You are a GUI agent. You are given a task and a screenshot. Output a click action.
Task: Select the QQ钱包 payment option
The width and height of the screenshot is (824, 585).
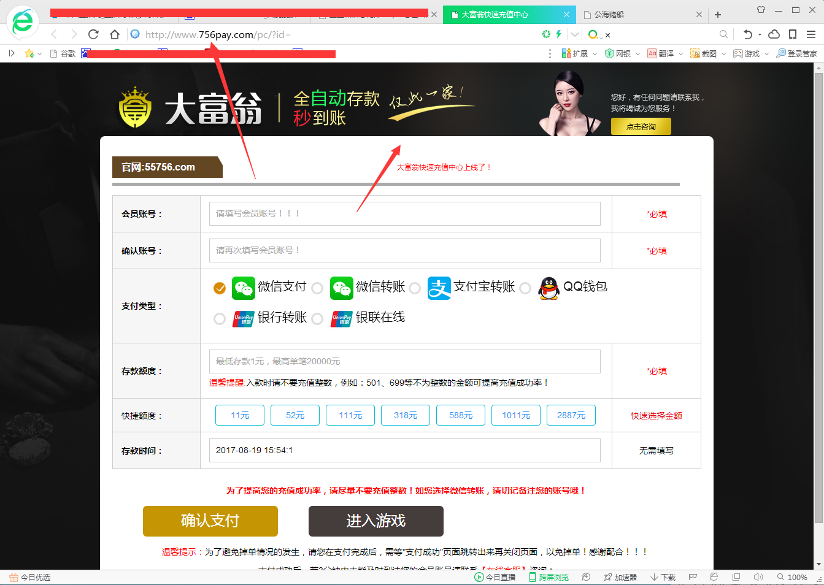coord(525,288)
